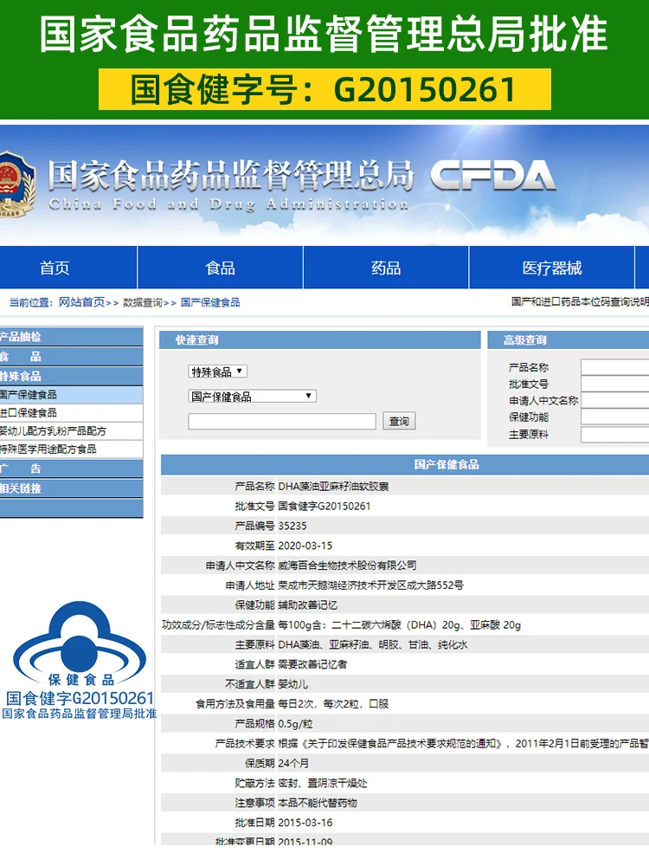
Task: Click the 申请人中文名称 advanced search field
Action: pos(614,400)
